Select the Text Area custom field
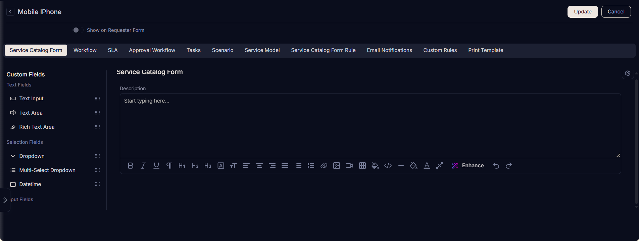Image resolution: width=639 pixels, height=241 pixels. (31, 113)
